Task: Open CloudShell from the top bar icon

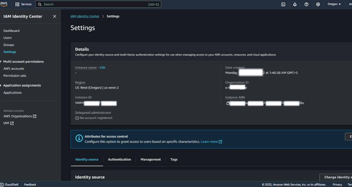Action: tap(283, 4)
